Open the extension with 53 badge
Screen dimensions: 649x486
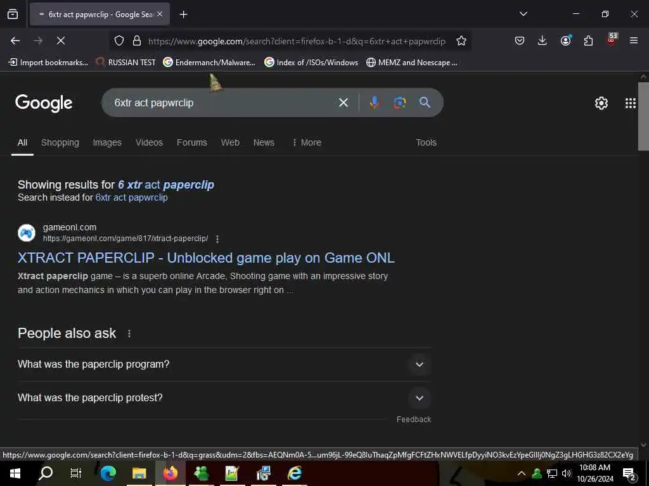pos(612,39)
